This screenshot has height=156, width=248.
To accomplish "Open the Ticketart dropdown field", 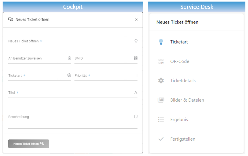I will pos(40,76).
